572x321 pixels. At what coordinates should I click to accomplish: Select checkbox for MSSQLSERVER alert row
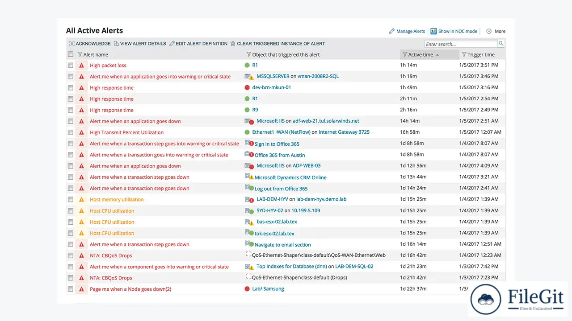click(x=71, y=76)
